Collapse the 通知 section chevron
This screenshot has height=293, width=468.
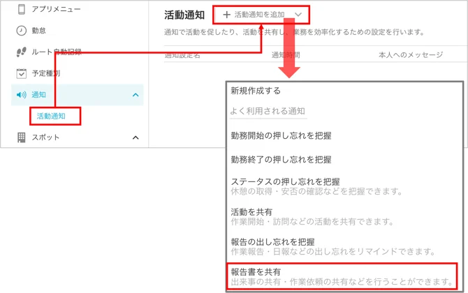(136, 95)
